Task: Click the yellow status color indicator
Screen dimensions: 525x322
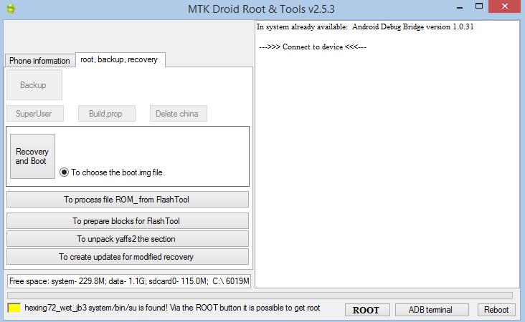Action: click(x=14, y=308)
